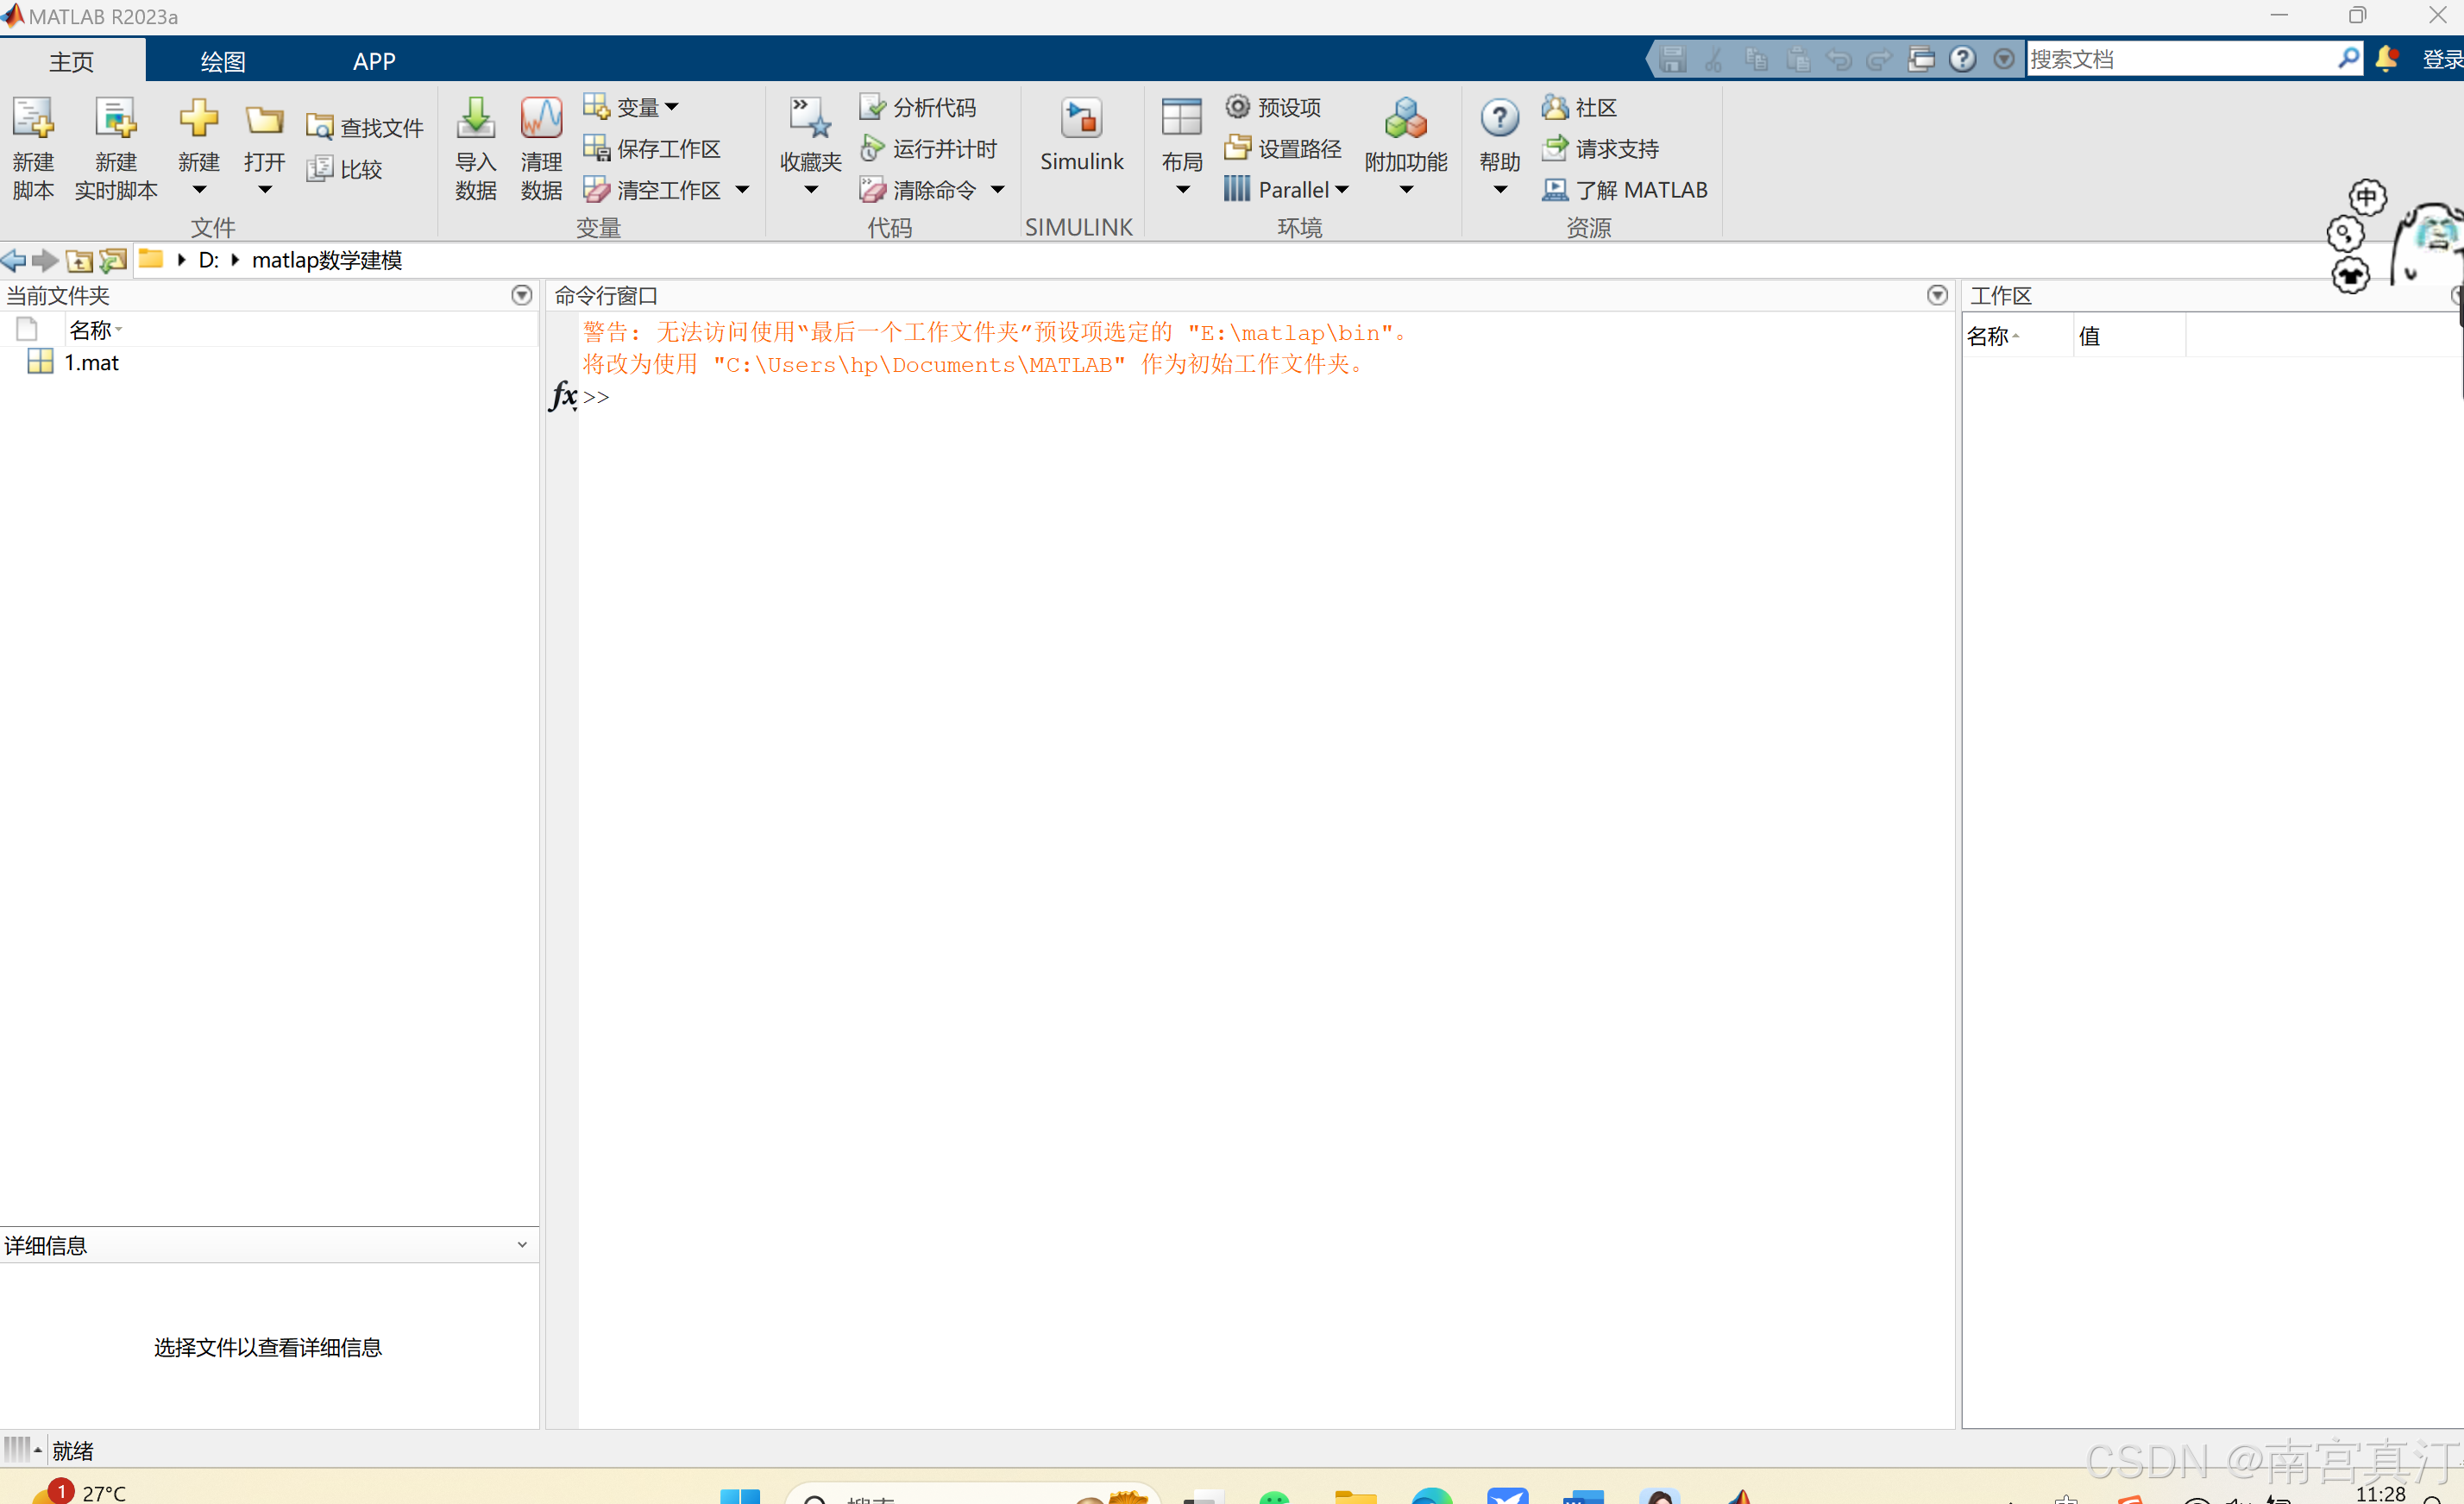Click the forward arrow in address bar
This screenshot has height=1504, width=2464.
point(45,260)
